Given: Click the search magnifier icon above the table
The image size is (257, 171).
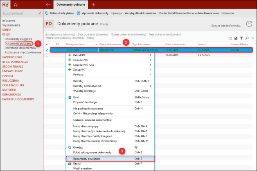Looking at the screenshot, I should [x=247, y=38].
